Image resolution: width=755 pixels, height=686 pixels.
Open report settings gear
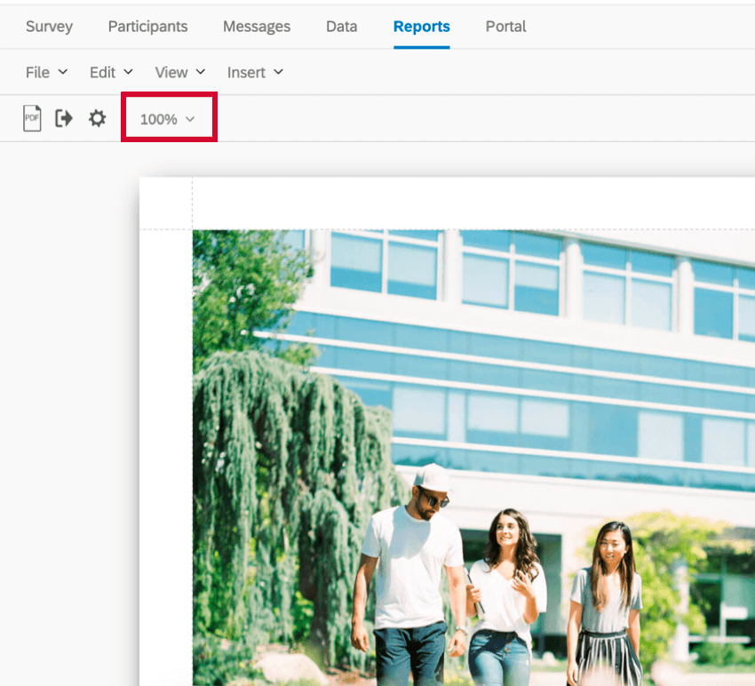(97, 117)
